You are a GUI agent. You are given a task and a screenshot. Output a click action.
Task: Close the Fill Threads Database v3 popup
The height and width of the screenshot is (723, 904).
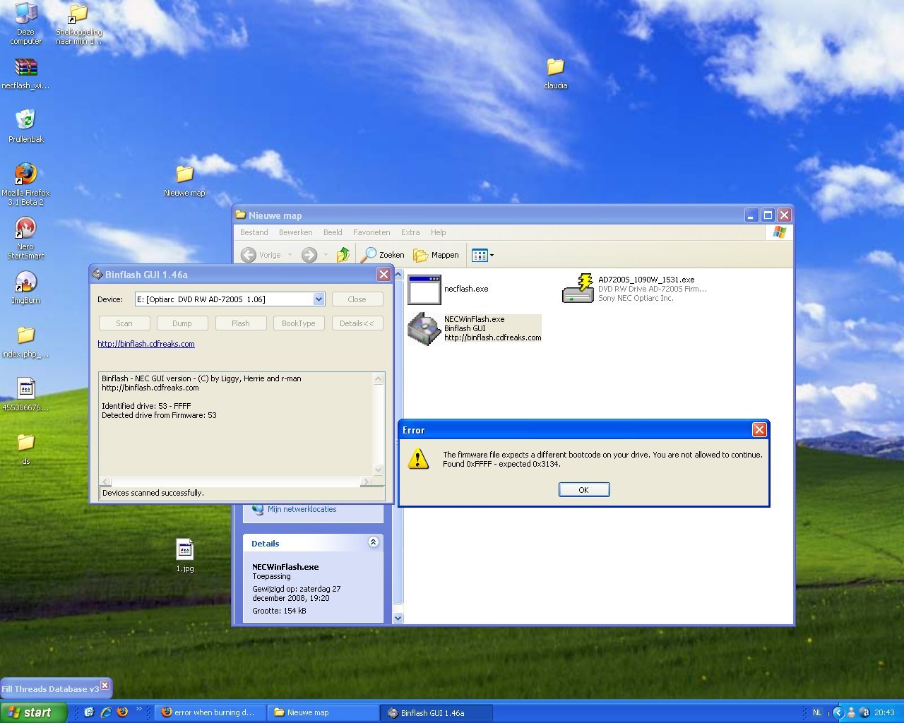tap(105, 685)
